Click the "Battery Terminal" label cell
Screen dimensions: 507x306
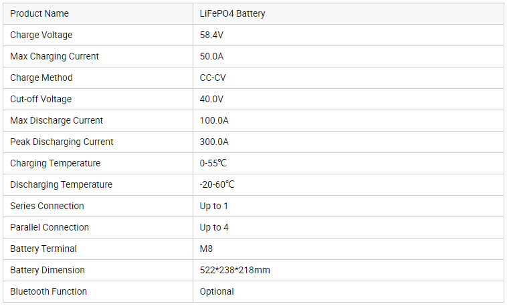click(43, 249)
